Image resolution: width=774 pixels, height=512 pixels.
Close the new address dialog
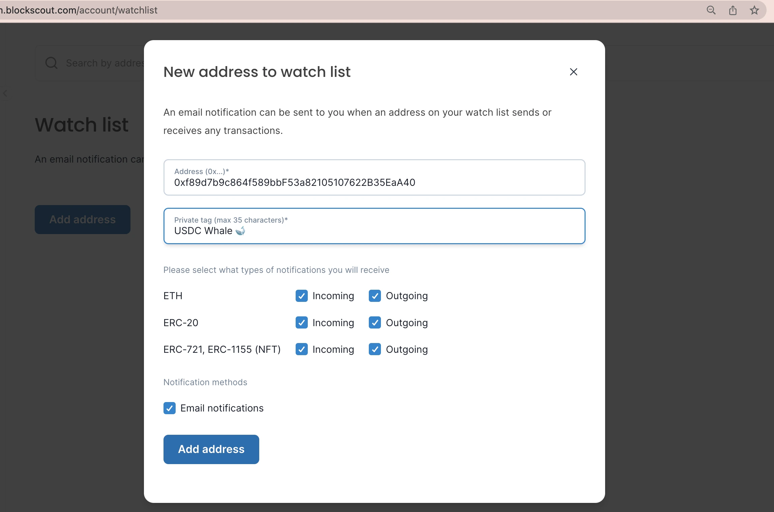573,72
